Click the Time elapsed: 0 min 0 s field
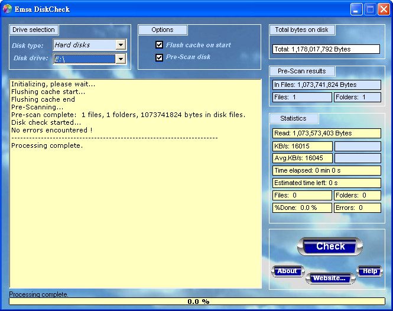 coord(327,170)
